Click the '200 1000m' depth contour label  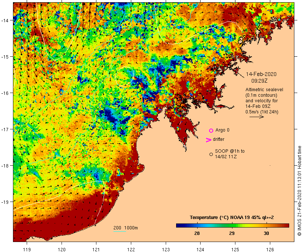tap(126, 228)
